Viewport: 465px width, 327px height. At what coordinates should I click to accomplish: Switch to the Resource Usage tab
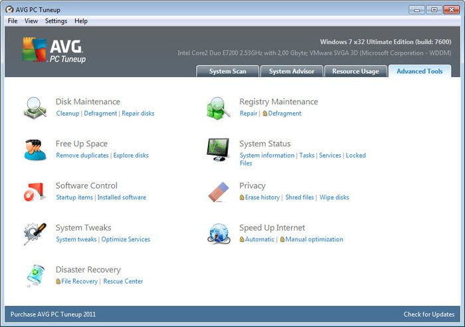[x=355, y=71]
